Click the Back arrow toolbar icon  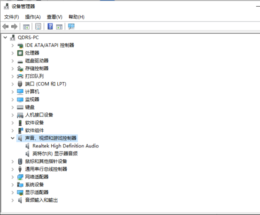coord(6,27)
